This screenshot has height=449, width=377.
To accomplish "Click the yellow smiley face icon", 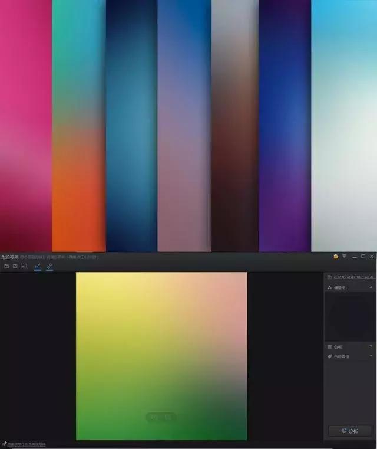I will [x=336, y=257].
